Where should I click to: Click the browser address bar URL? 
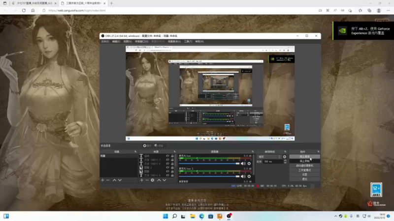[77, 10]
